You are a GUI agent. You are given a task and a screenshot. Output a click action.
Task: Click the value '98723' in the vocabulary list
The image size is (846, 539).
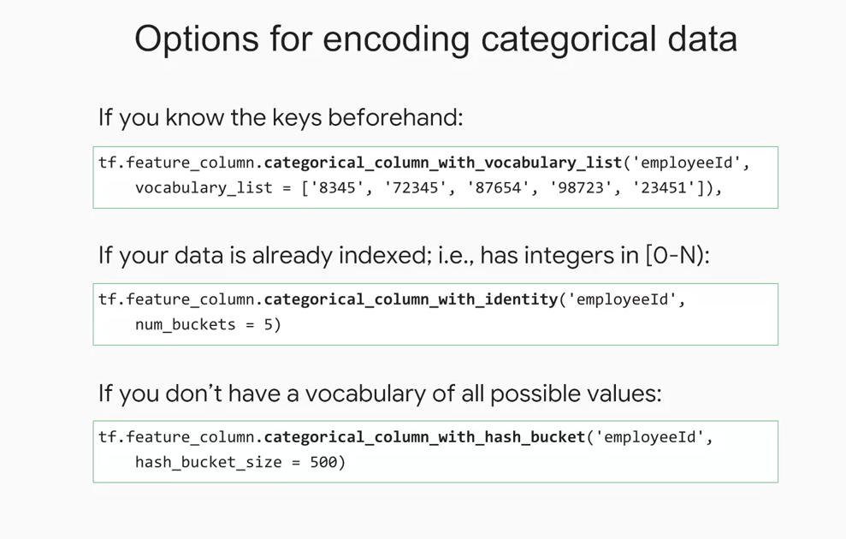(x=581, y=187)
